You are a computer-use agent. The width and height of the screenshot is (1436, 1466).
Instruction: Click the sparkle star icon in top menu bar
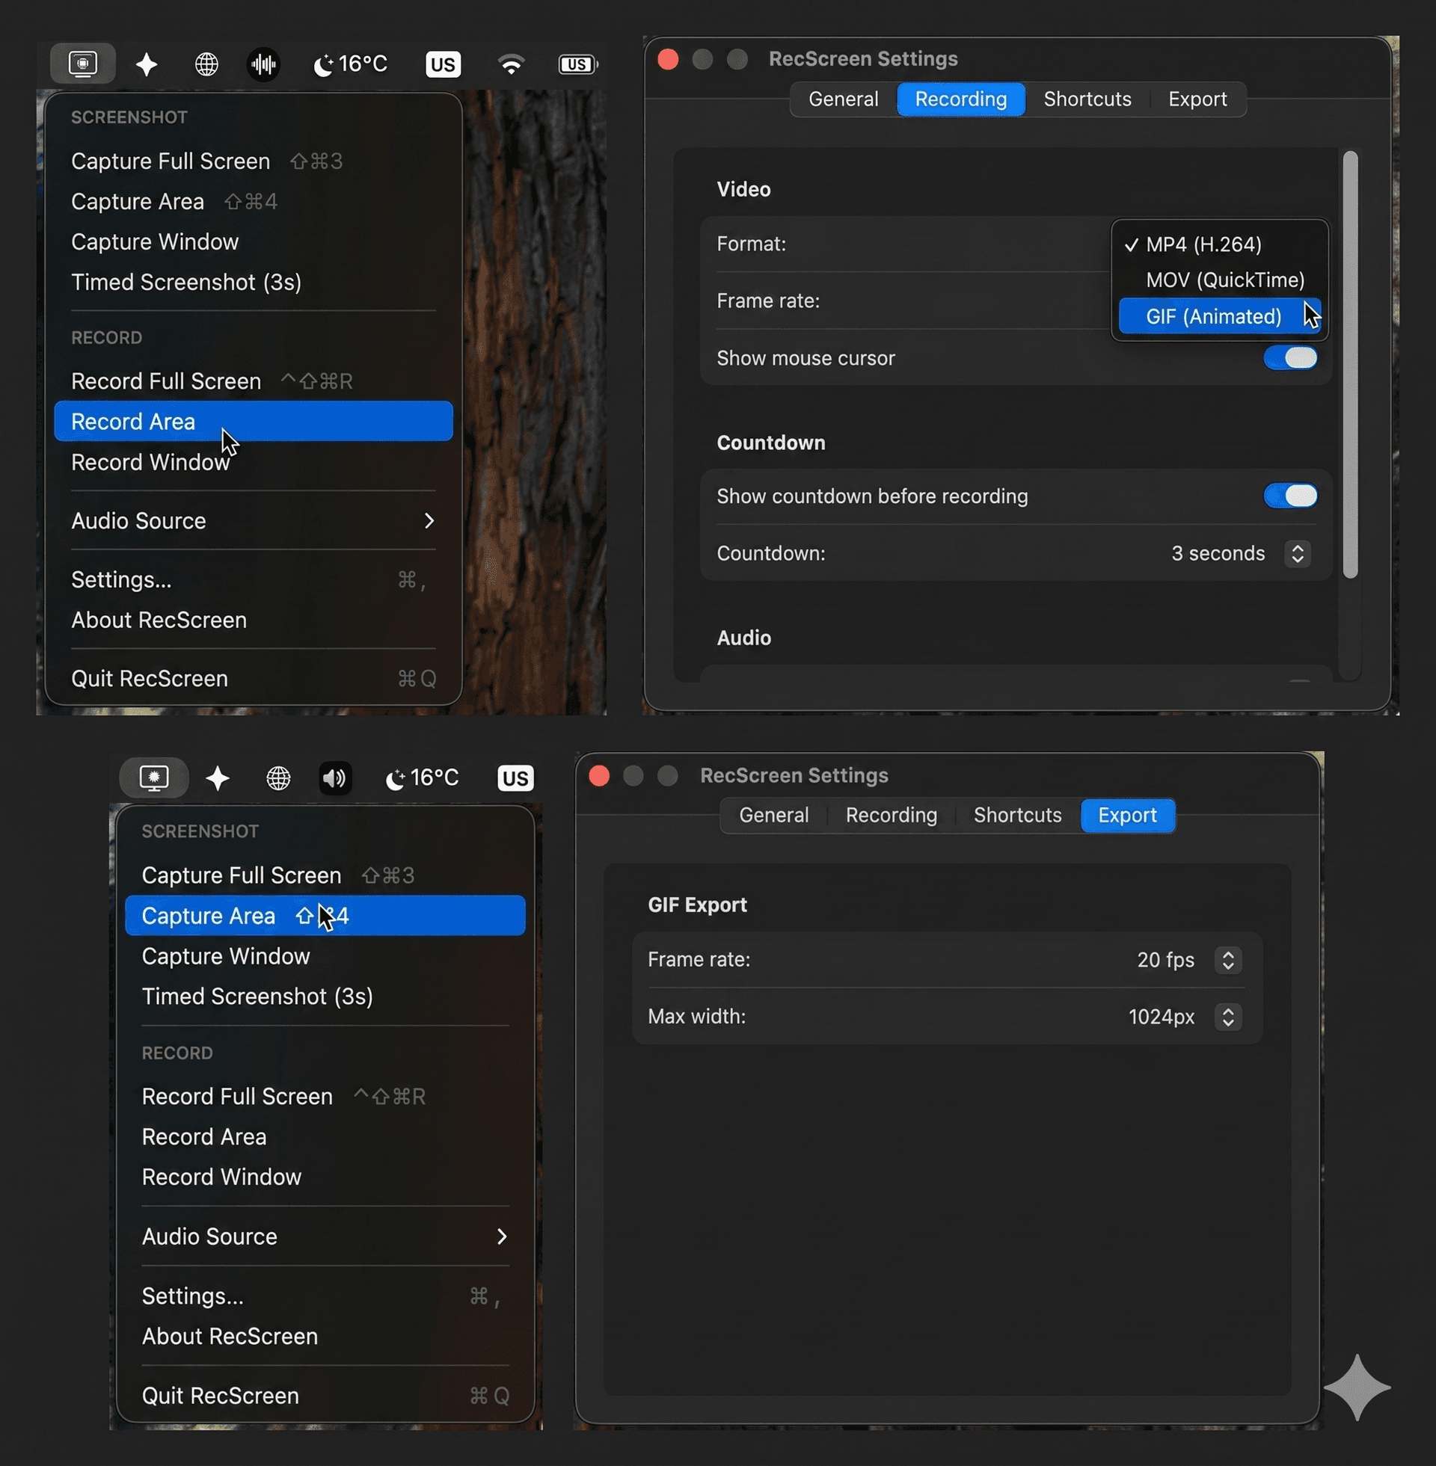(147, 65)
